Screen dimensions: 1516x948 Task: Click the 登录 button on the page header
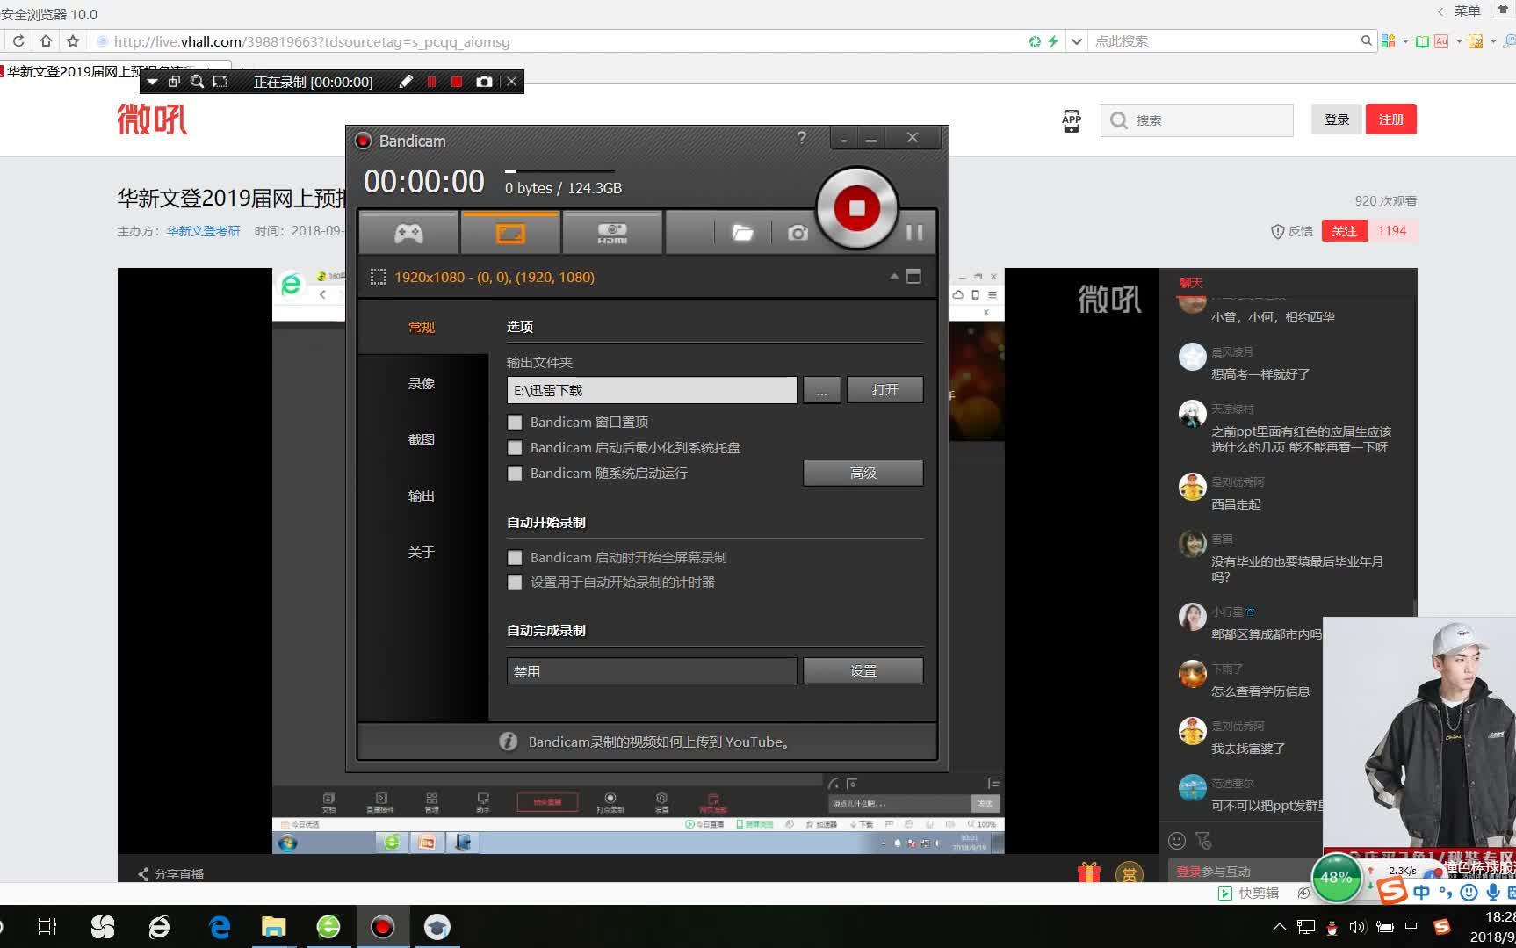coord(1337,119)
